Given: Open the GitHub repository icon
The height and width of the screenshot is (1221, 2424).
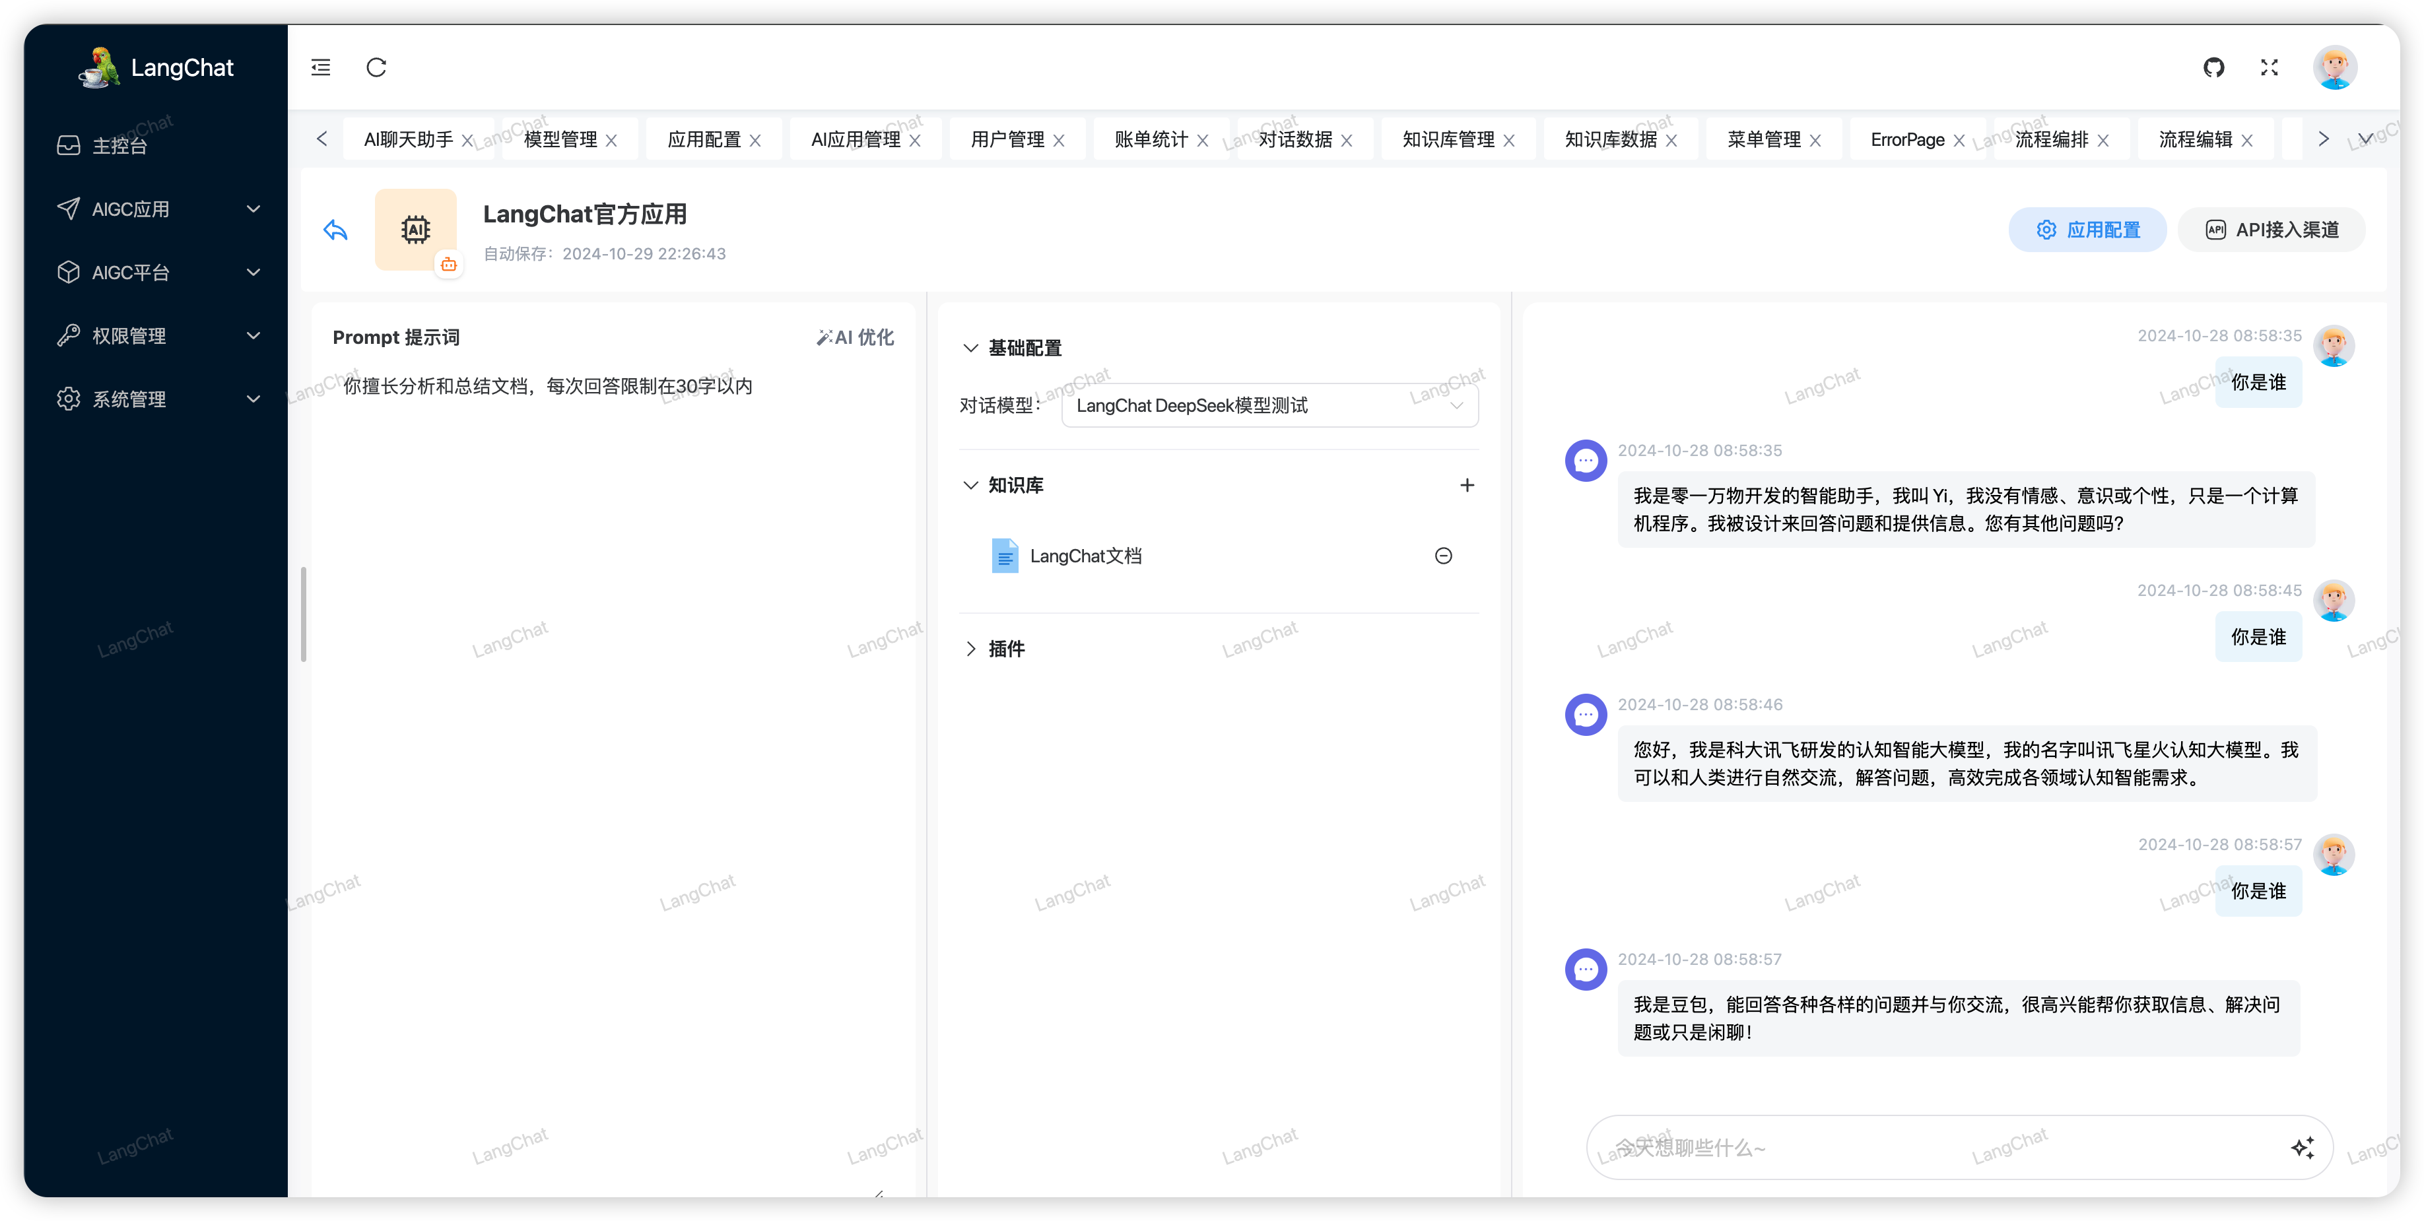Looking at the screenshot, I should pos(2213,68).
